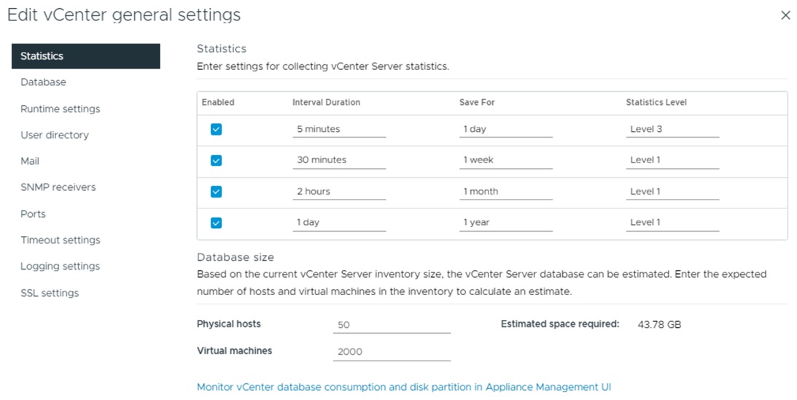Disable the 30 minutes interval checkbox
Image resolution: width=797 pixels, height=400 pixels.
coord(216,160)
